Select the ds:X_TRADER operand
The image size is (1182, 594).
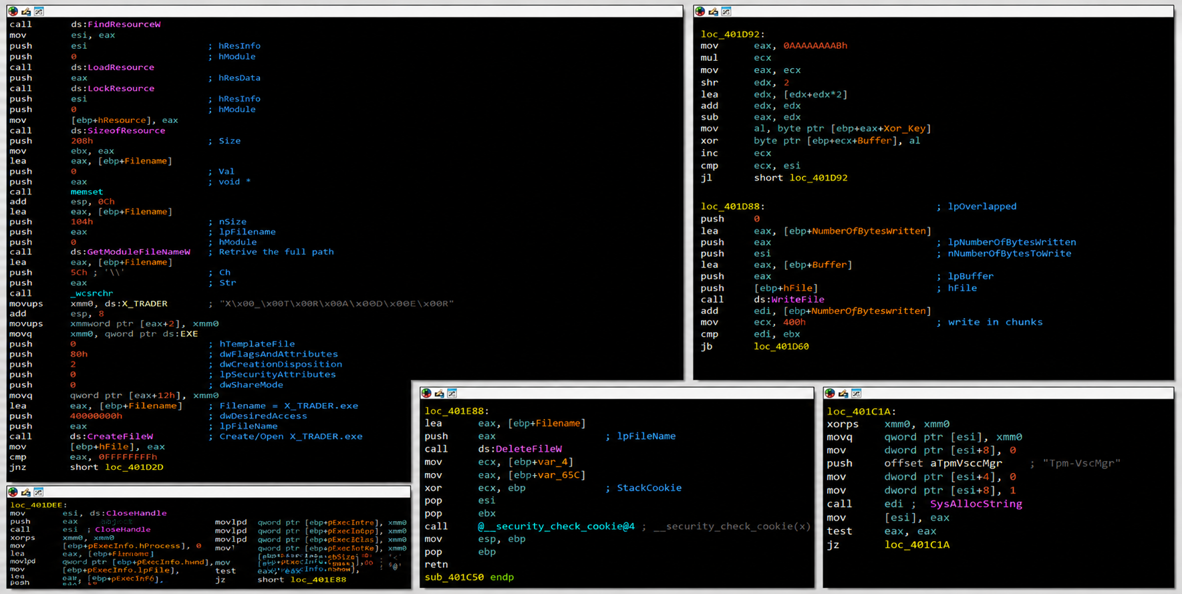[x=136, y=303]
